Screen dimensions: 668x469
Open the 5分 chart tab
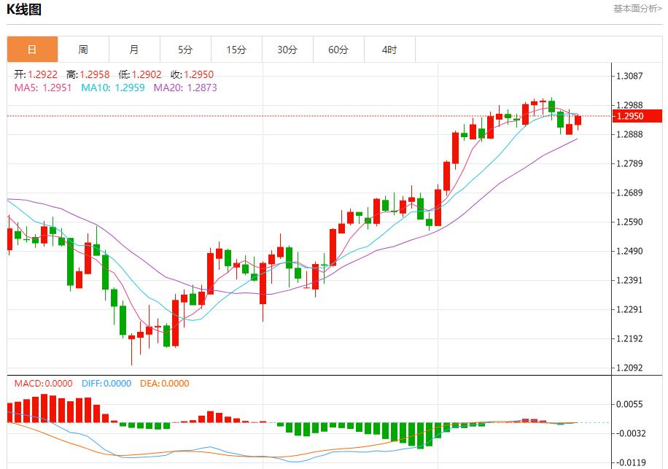point(186,50)
